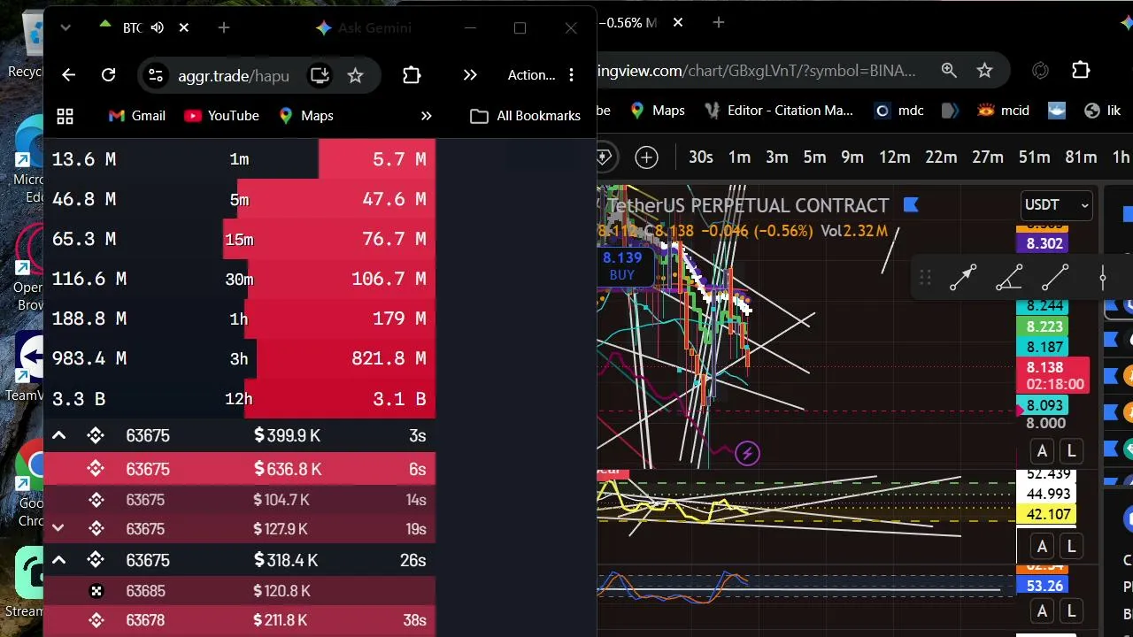This screenshot has width=1133, height=637.
Task: Open the Maps bookmark in aggr window
Action: tap(305, 116)
